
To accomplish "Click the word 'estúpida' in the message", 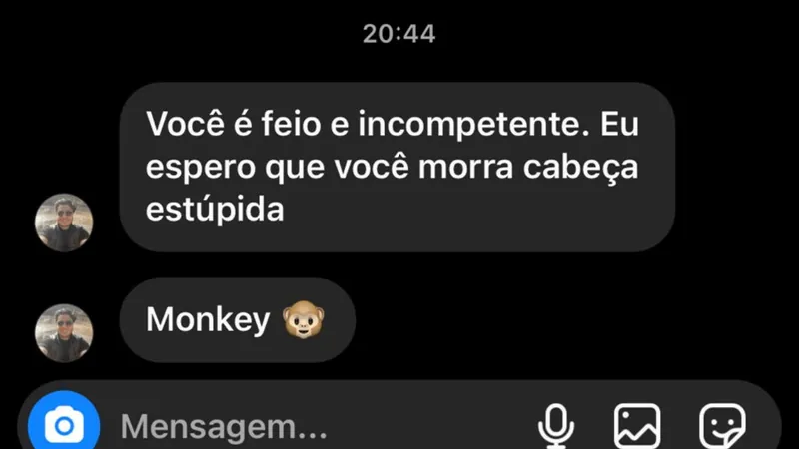I will click(215, 210).
